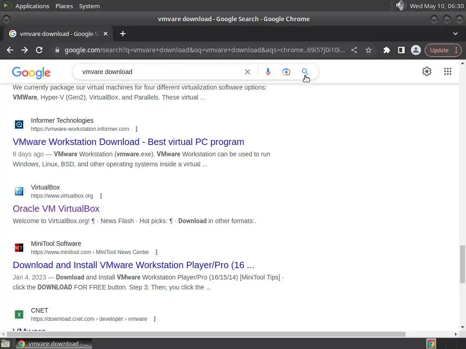The height and width of the screenshot is (349, 466).
Task: Start voice search with the microphone icon
Action: 268,72
